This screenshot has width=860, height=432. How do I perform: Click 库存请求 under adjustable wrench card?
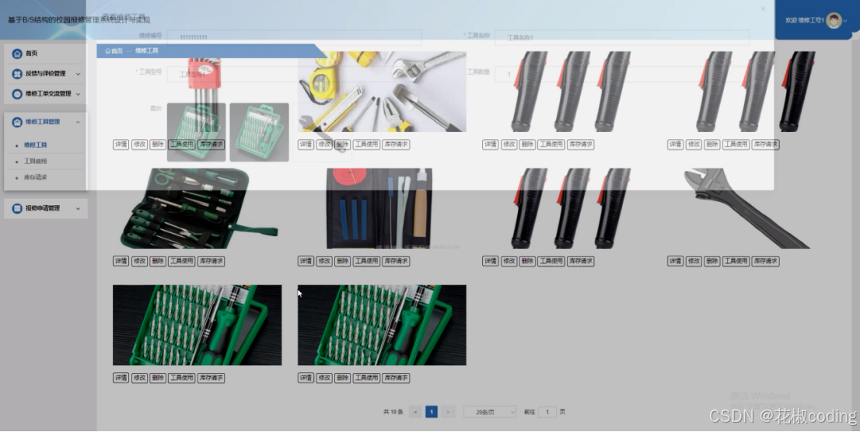tap(765, 262)
